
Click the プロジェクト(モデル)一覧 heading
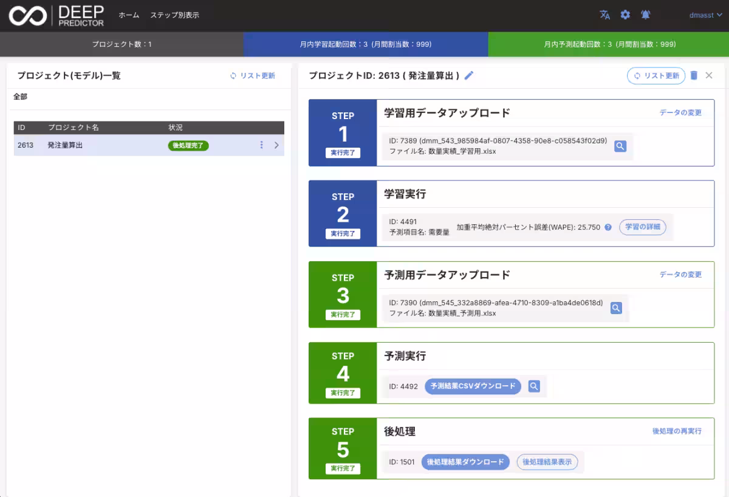[x=69, y=76]
